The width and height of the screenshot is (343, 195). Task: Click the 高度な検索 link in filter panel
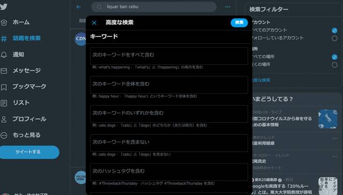point(261,80)
